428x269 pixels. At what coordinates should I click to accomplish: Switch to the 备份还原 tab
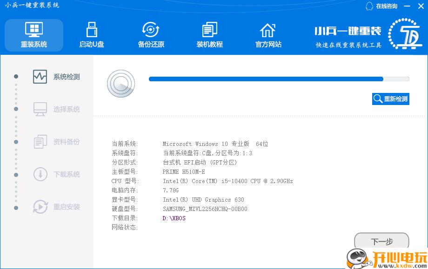pos(150,35)
